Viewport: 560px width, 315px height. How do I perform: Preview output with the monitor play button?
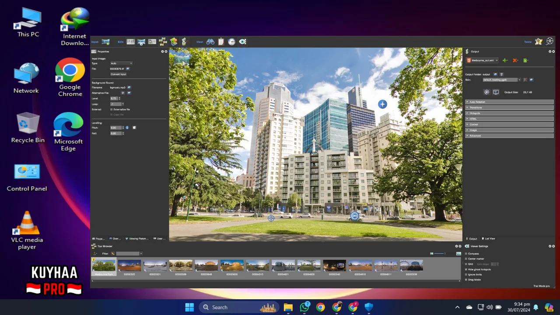click(x=496, y=92)
